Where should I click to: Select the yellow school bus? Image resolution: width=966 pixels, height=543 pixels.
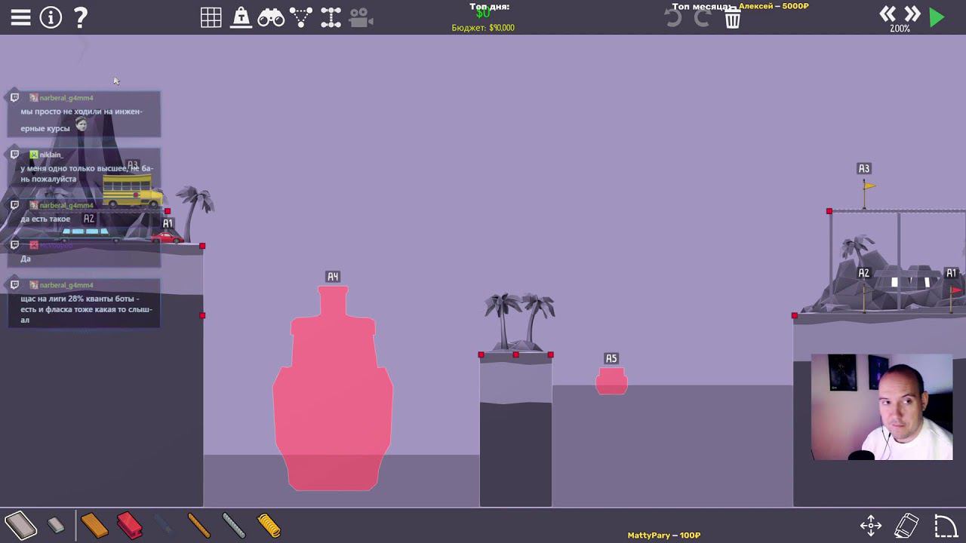pos(132,192)
